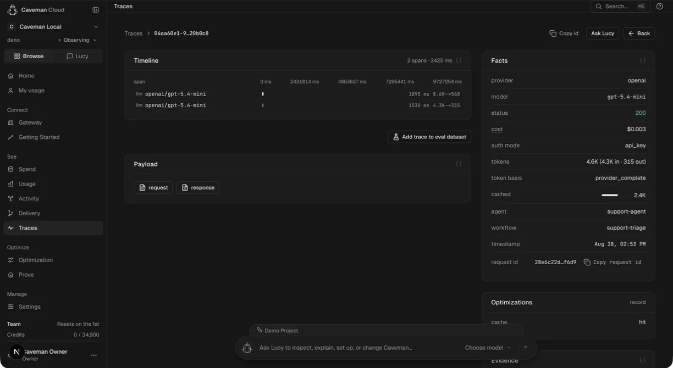Click the cached tokens progress bar

coord(610,195)
